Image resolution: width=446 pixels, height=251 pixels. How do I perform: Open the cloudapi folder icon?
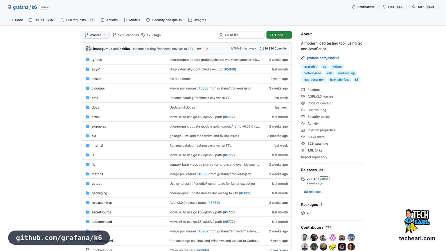pos(88,88)
